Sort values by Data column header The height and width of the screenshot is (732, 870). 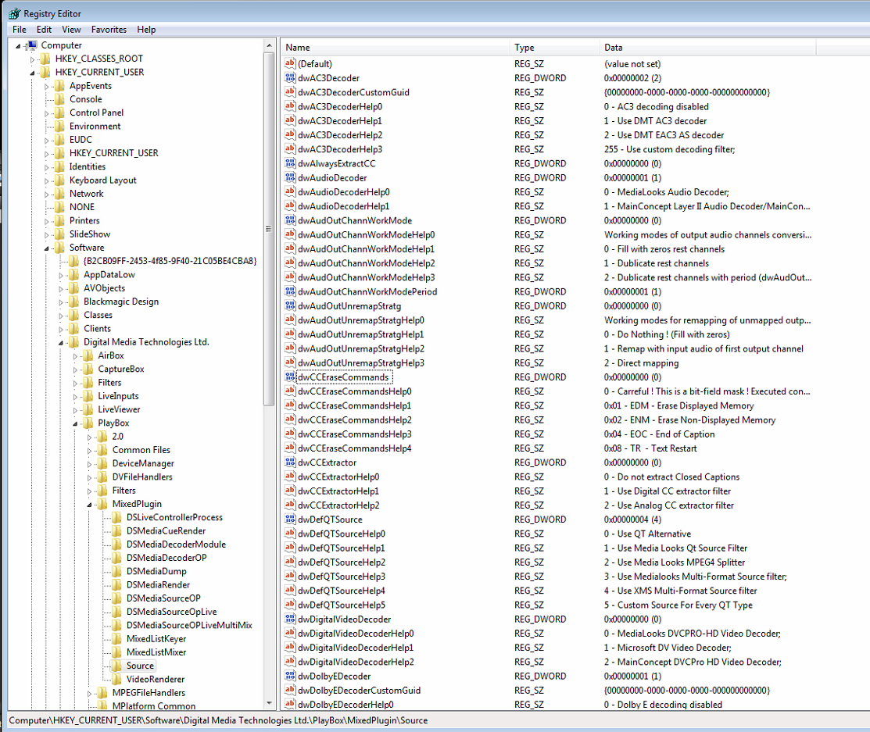tap(707, 48)
